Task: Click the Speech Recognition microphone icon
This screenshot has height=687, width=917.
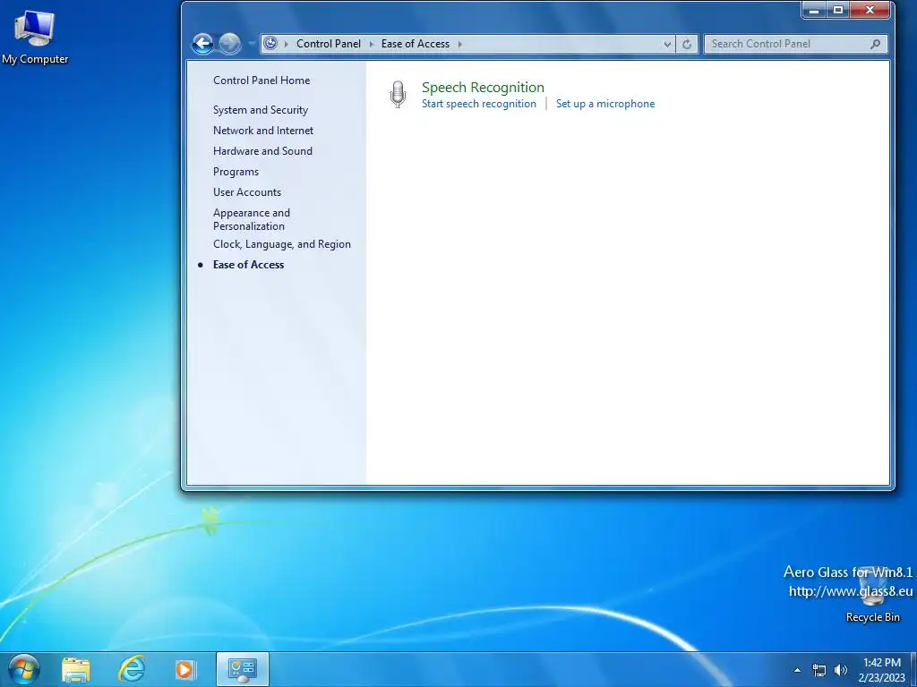Action: coord(398,95)
